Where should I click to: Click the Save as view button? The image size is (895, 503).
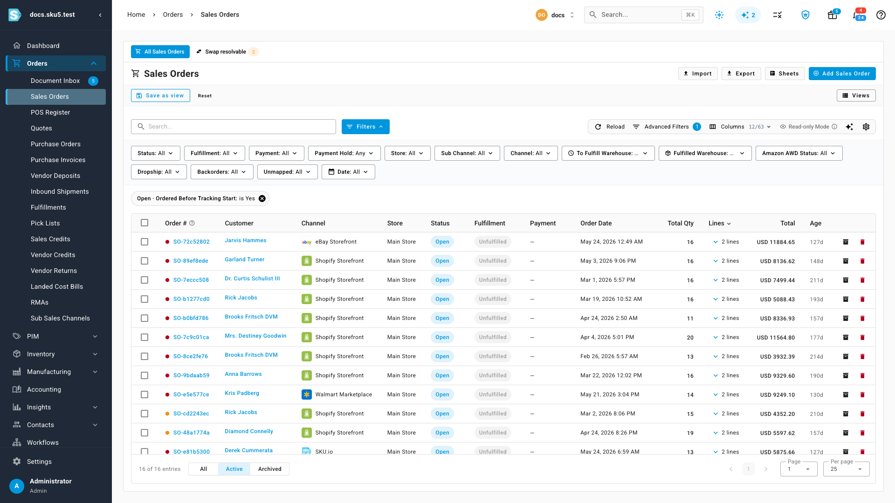[x=160, y=95]
